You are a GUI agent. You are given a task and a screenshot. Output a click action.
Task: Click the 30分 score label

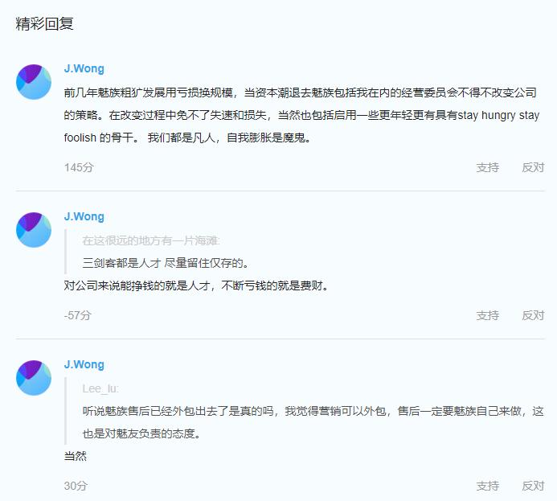point(76,486)
